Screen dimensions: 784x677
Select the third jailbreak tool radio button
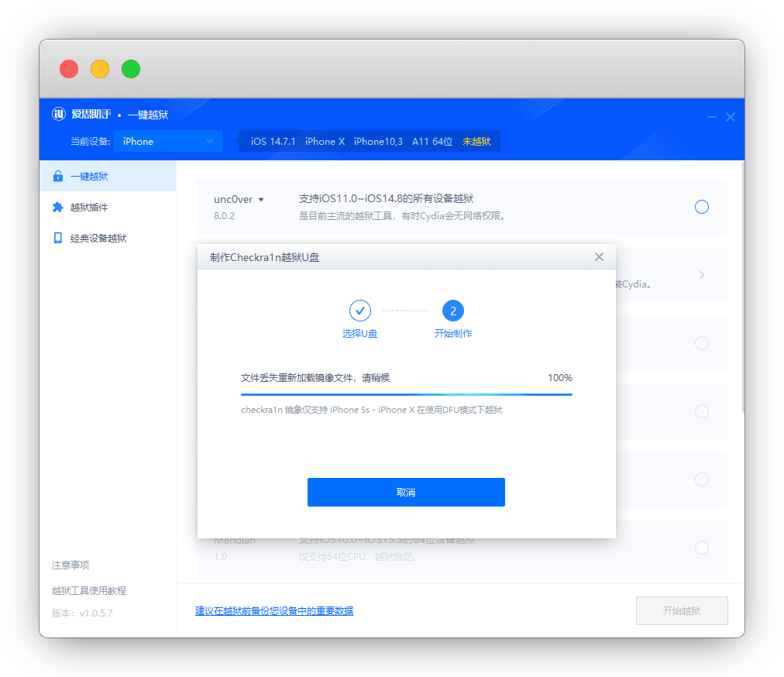[701, 343]
